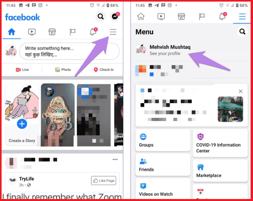Tap blue plus icon on story card
253x201 pixels.
click(x=22, y=124)
